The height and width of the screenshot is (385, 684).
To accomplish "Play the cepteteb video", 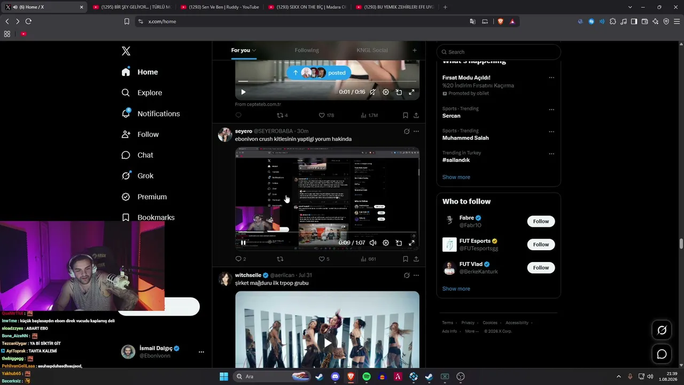I will click(x=243, y=92).
